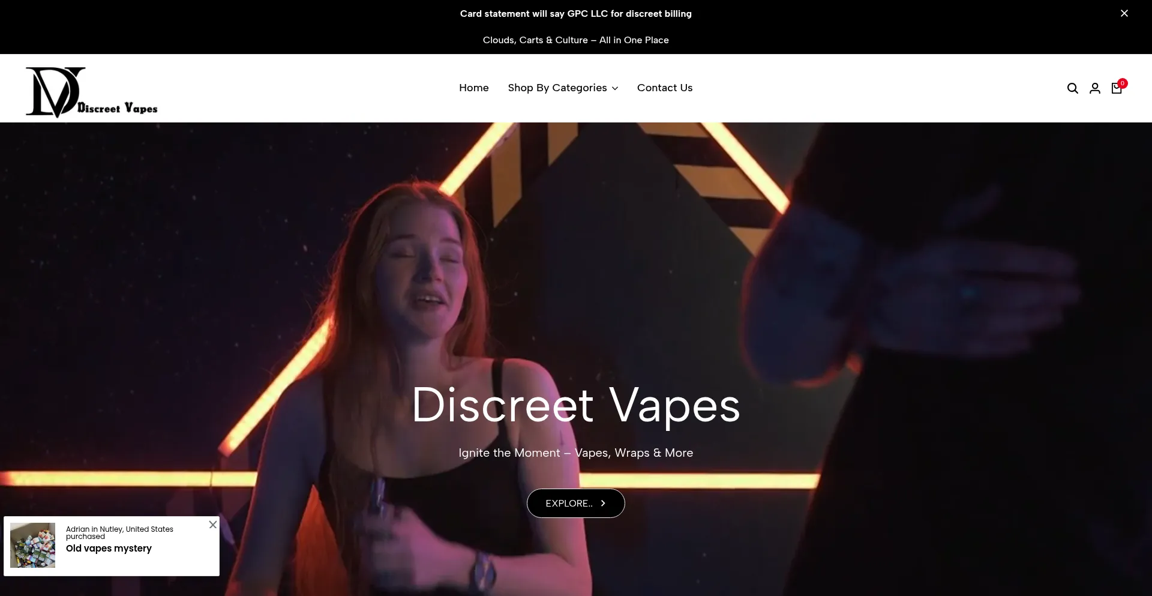Click the Clouds, Carts & Culture tagline
Viewport: 1152px width, 596px height.
tap(575, 40)
